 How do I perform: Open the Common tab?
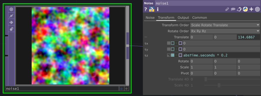tap(200, 17)
